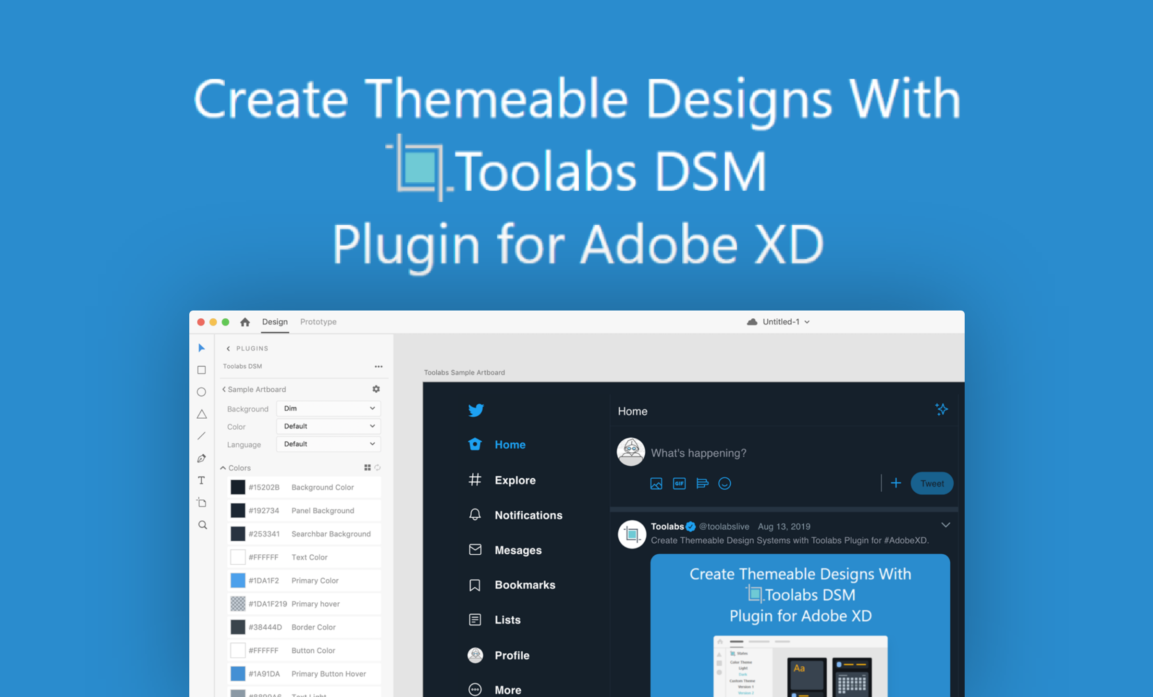
Task: Toggle grid view for Colors
Action: point(367,467)
